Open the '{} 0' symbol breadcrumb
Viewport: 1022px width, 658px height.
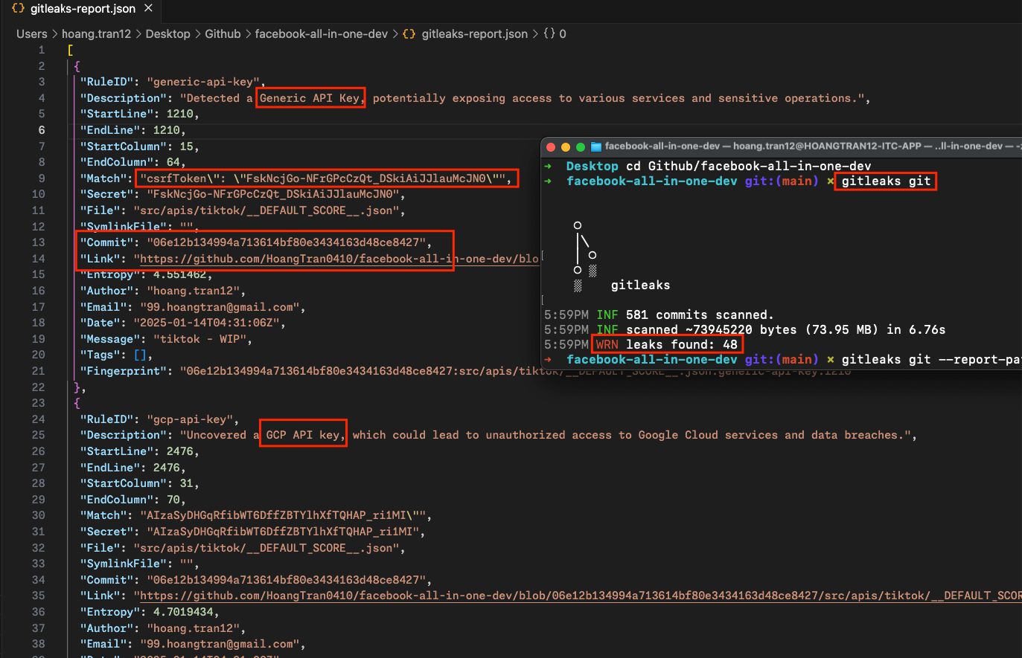tap(555, 33)
